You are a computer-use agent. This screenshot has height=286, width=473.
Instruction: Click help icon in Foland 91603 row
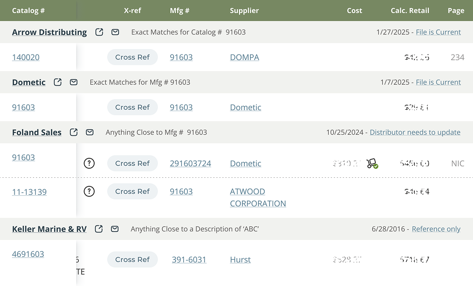click(x=89, y=163)
